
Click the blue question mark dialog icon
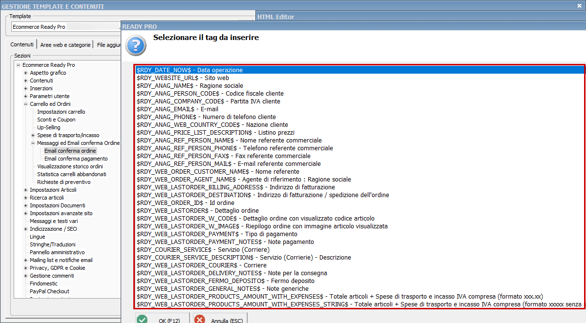click(x=136, y=45)
